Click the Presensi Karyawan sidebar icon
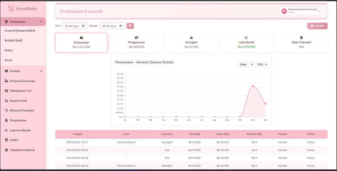This screenshot has width=337, height=171. 6,81
